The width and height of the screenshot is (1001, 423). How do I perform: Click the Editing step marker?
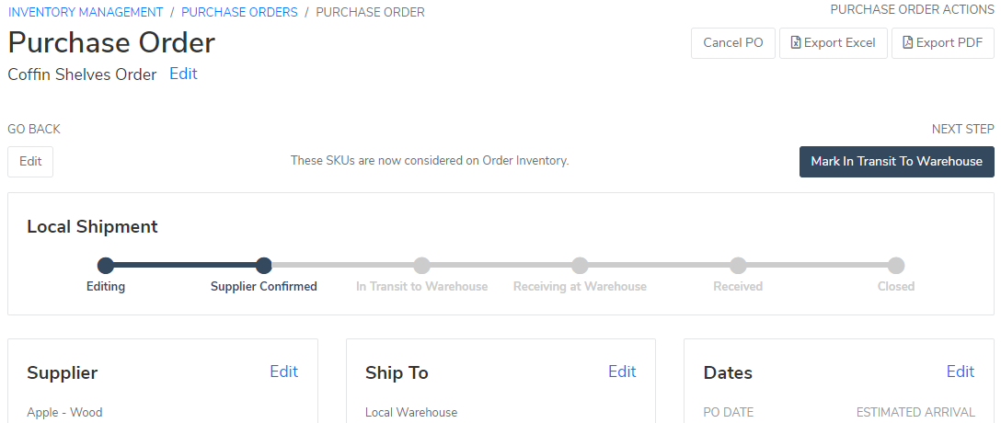click(x=106, y=266)
